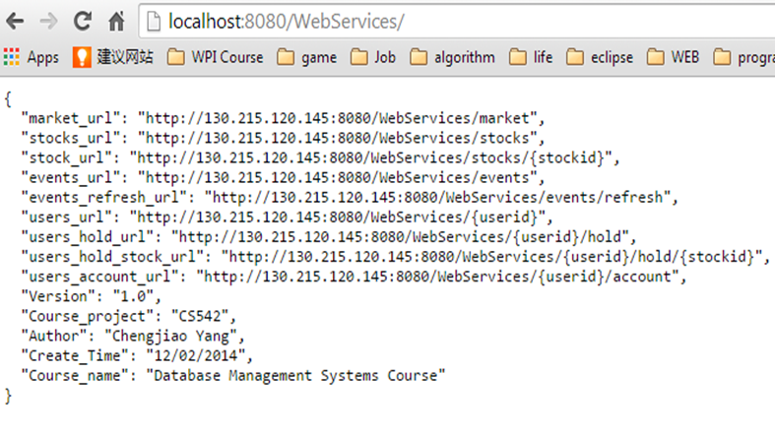
Task: Go to the Home page icon
Action: [116, 22]
